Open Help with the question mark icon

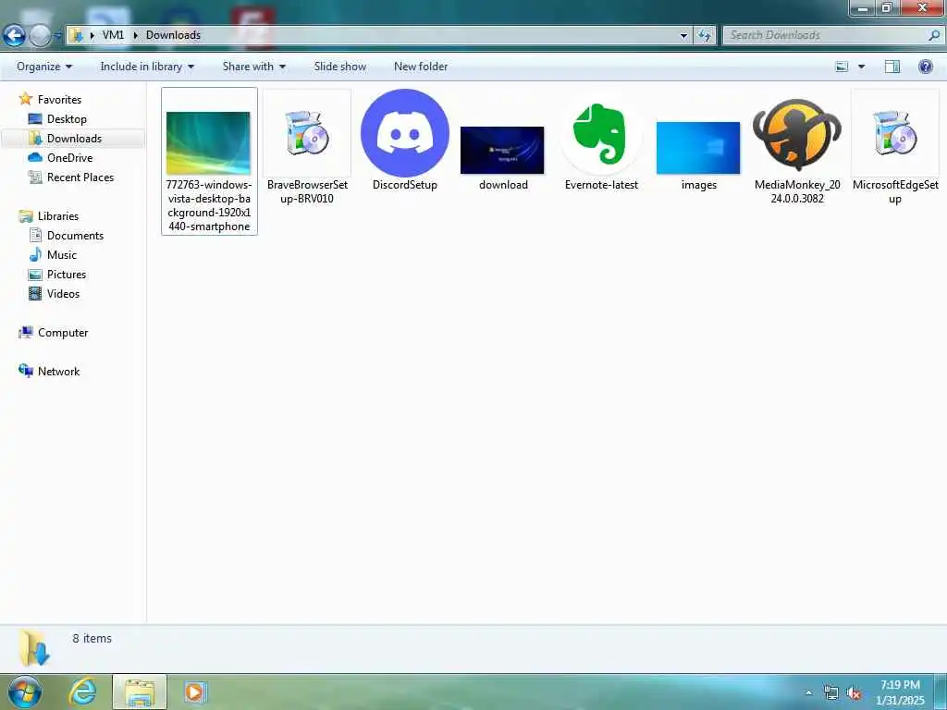(925, 67)
